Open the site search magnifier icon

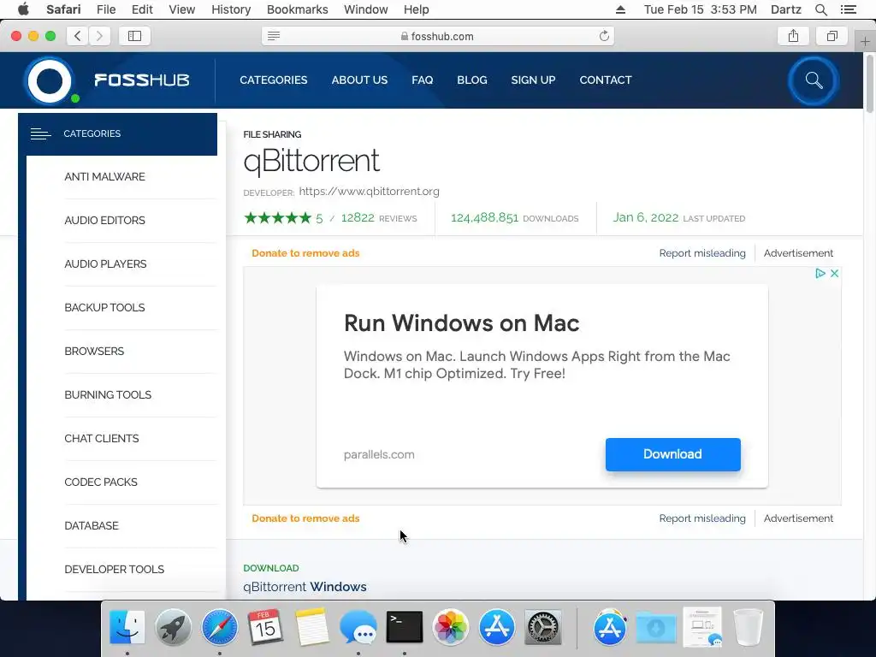coord(814,80)
